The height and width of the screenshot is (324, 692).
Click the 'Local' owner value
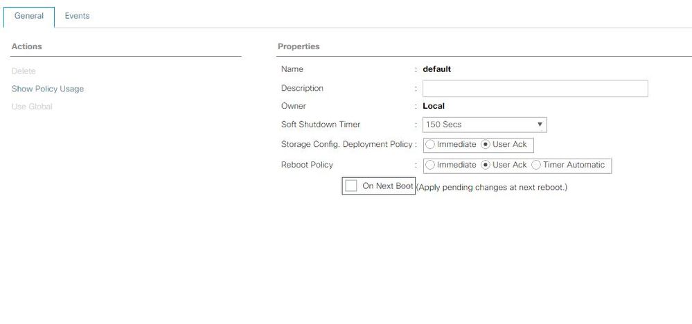(x=434, y=106)
